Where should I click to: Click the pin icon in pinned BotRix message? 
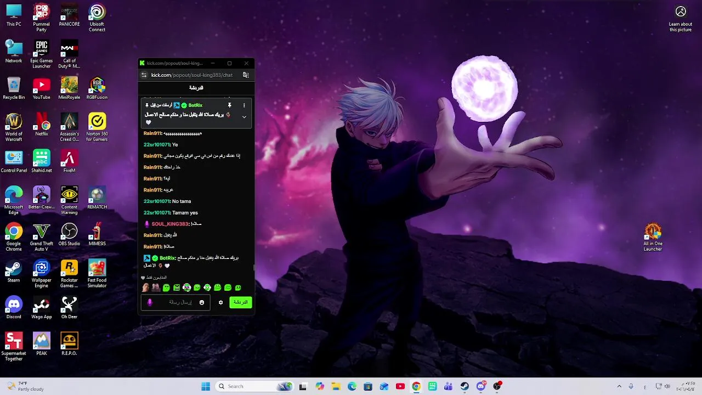coord(229,105)
